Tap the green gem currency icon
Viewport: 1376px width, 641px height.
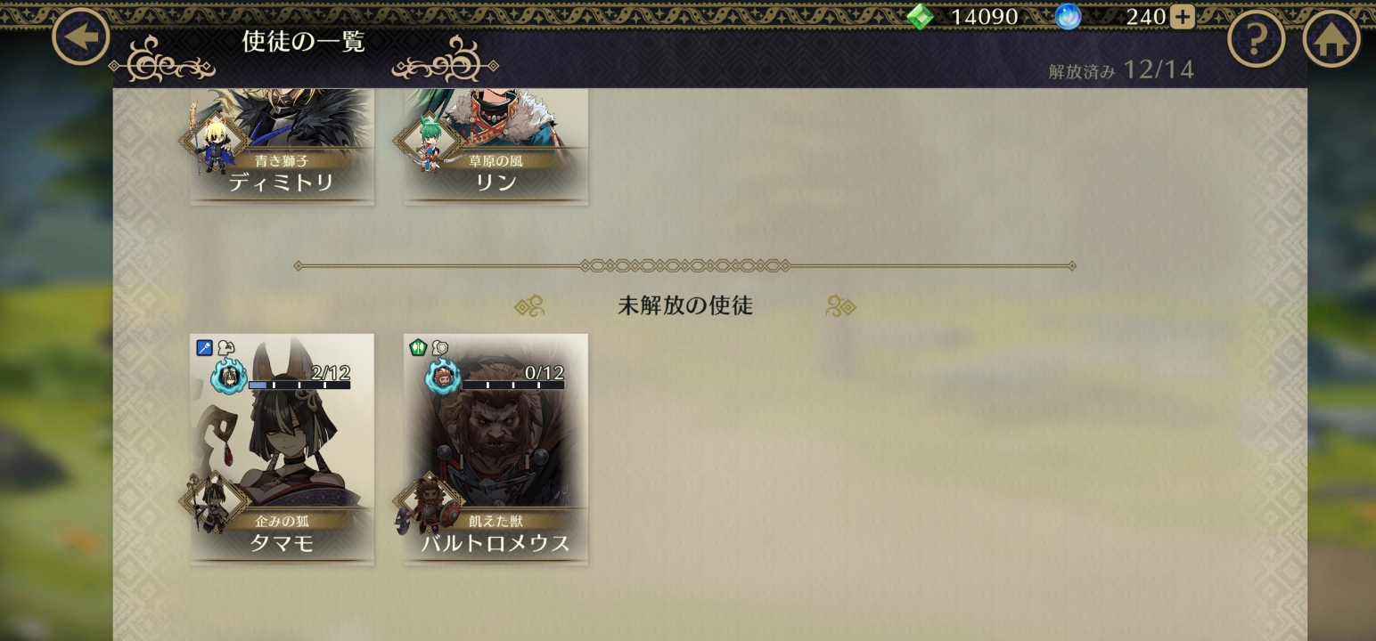(921, 16)
